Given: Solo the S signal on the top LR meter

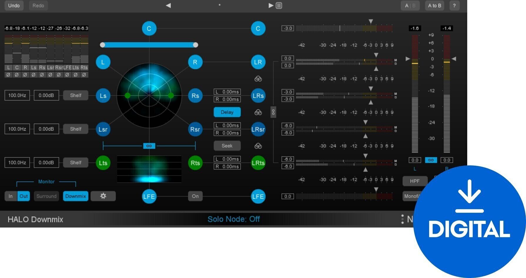Looking at the screenshot, I should (x=396, y=63).
